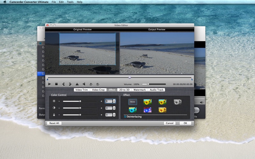
Task: Switch to the Video Trim tab
Action: [82, 90]
